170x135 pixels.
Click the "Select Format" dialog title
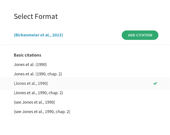36,17
